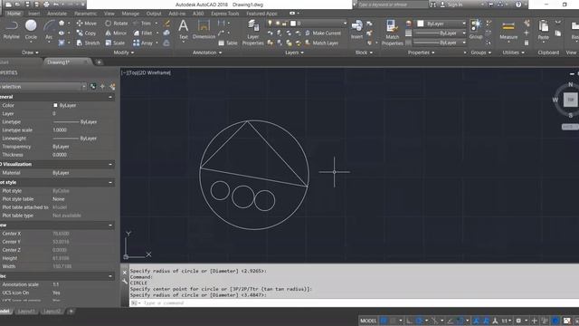The image size is (579, 326).
Task: Click Make Current layer button
Action: [x=323, y=34]
